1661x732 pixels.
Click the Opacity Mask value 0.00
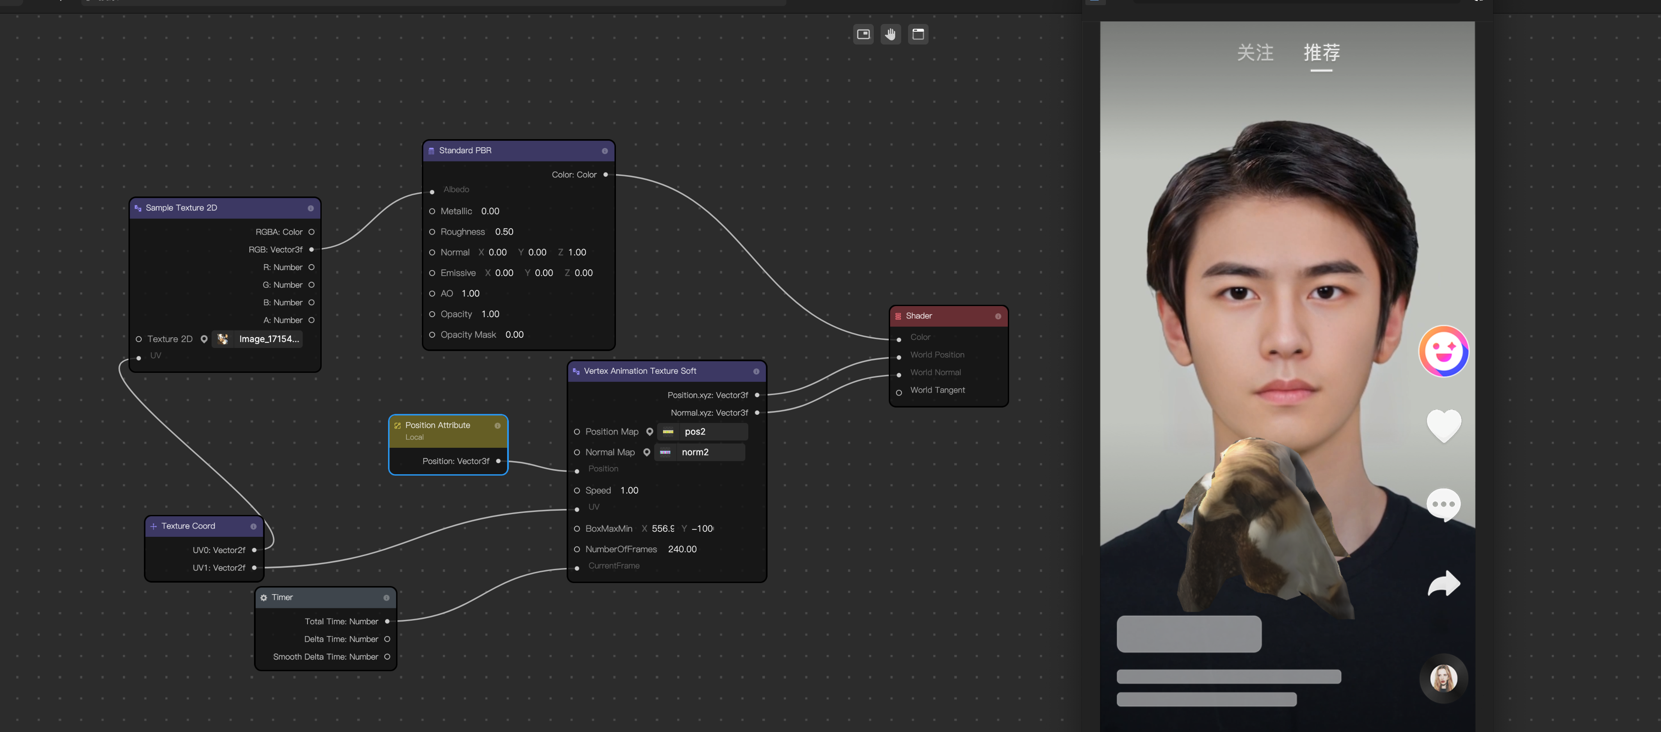[514, 335]
